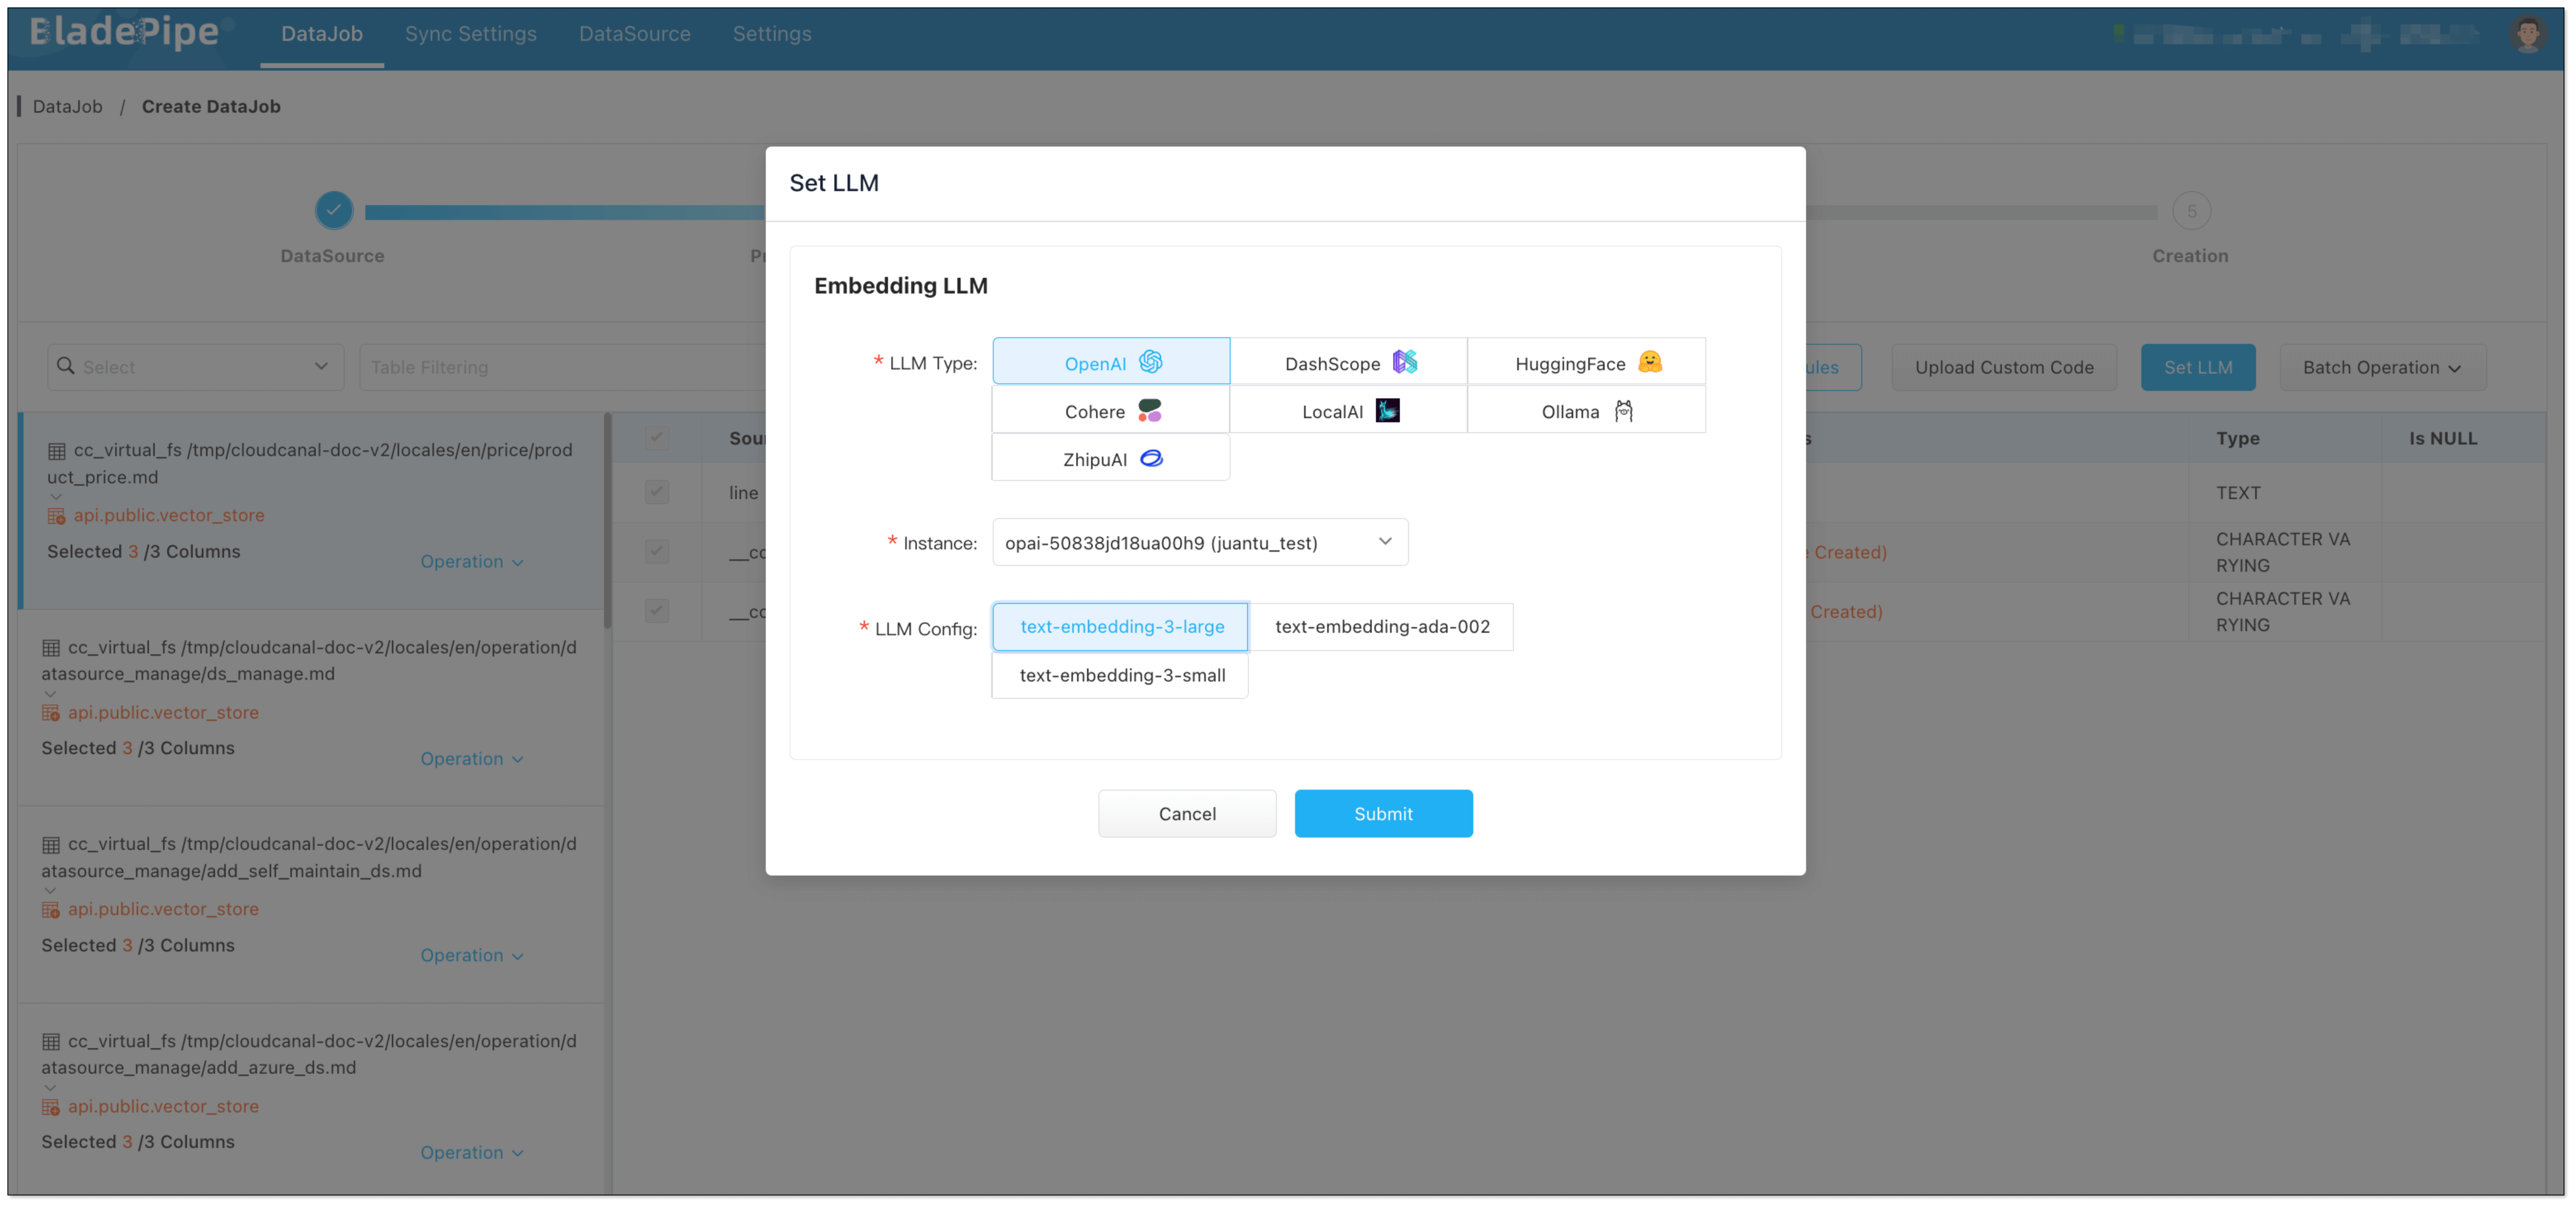The height and width of the screenshot is (1207, 2576).
Task: Pick the HuggingFace LLM type option
Action: click(x=1586, y=362)
